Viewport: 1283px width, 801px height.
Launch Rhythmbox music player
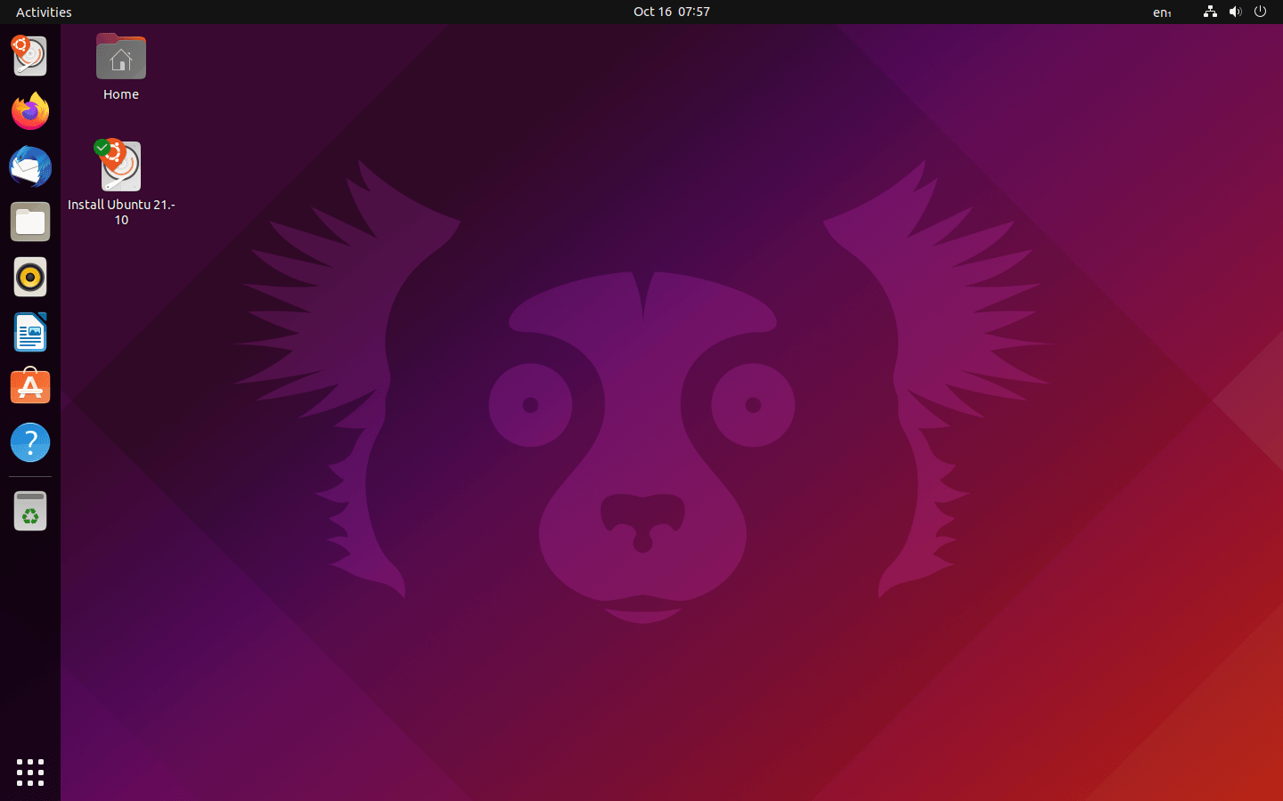[x=30, y=277]
